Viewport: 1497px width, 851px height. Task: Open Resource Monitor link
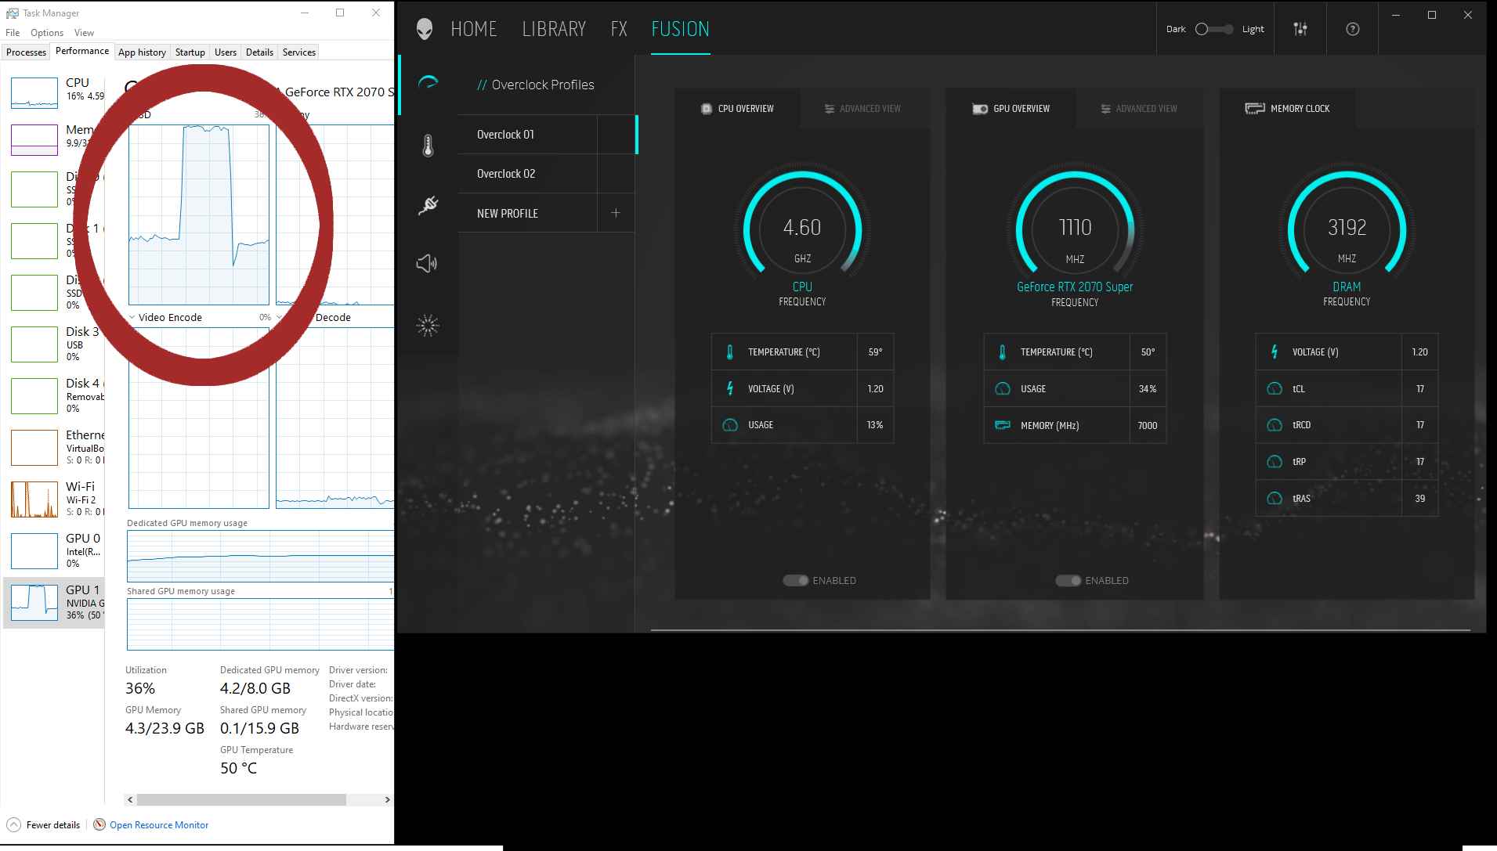(x=159, y=824)
